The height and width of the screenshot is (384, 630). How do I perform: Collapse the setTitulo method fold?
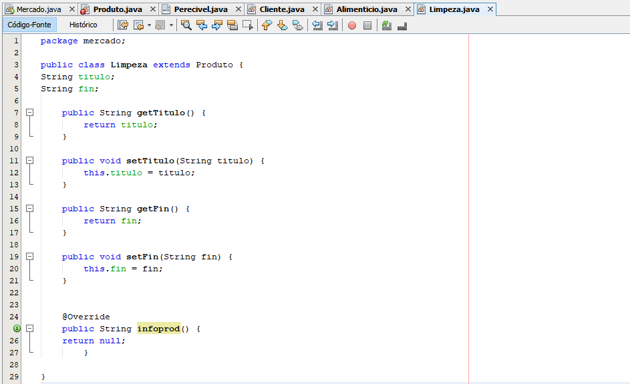pos(30,161)
